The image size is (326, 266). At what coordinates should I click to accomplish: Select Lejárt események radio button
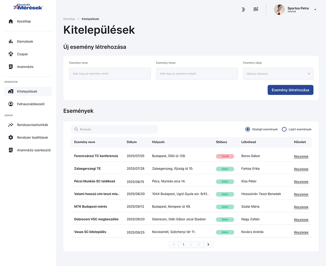tap(284, 129)
